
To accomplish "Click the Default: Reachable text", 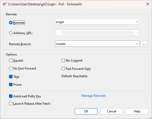I will (x=74, y=76).
